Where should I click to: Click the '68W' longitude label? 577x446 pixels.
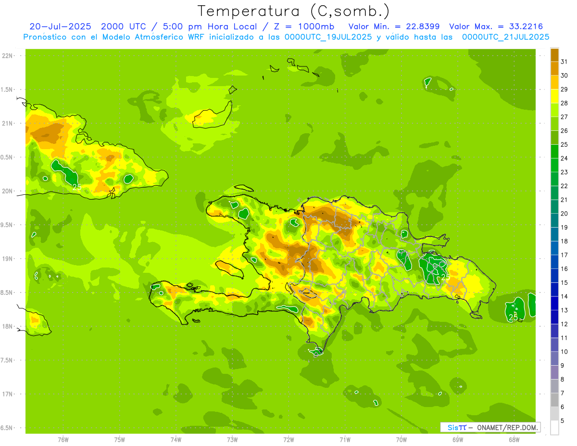[514, 440]
